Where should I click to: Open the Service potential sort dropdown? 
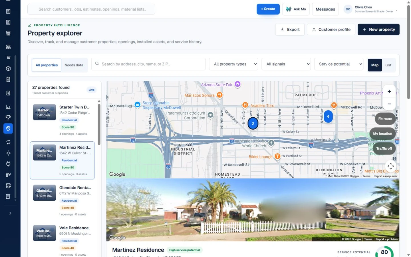click(339, 64)
